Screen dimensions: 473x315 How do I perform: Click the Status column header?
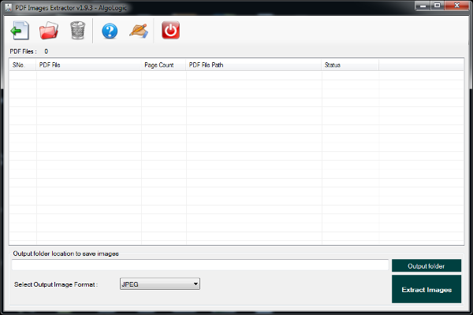(x=350, y=65)
